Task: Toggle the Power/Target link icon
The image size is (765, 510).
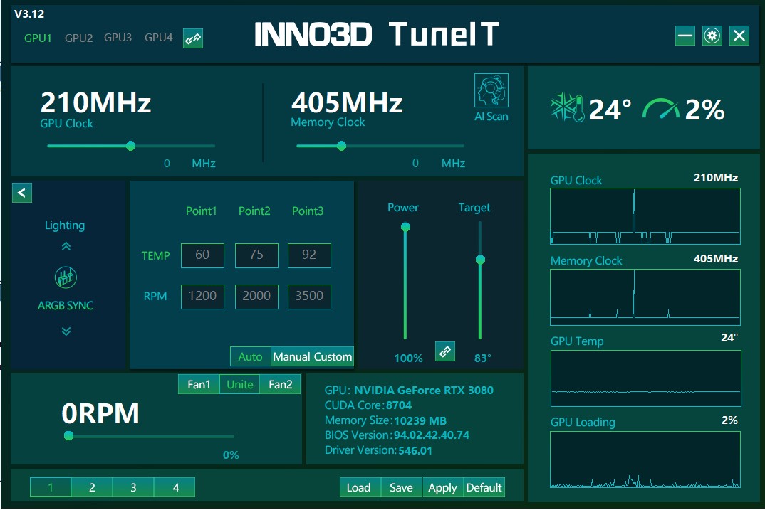Action: 445,351
